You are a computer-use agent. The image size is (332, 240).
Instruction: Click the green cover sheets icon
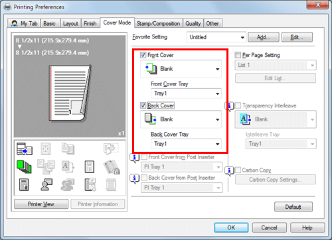(24, 166)
